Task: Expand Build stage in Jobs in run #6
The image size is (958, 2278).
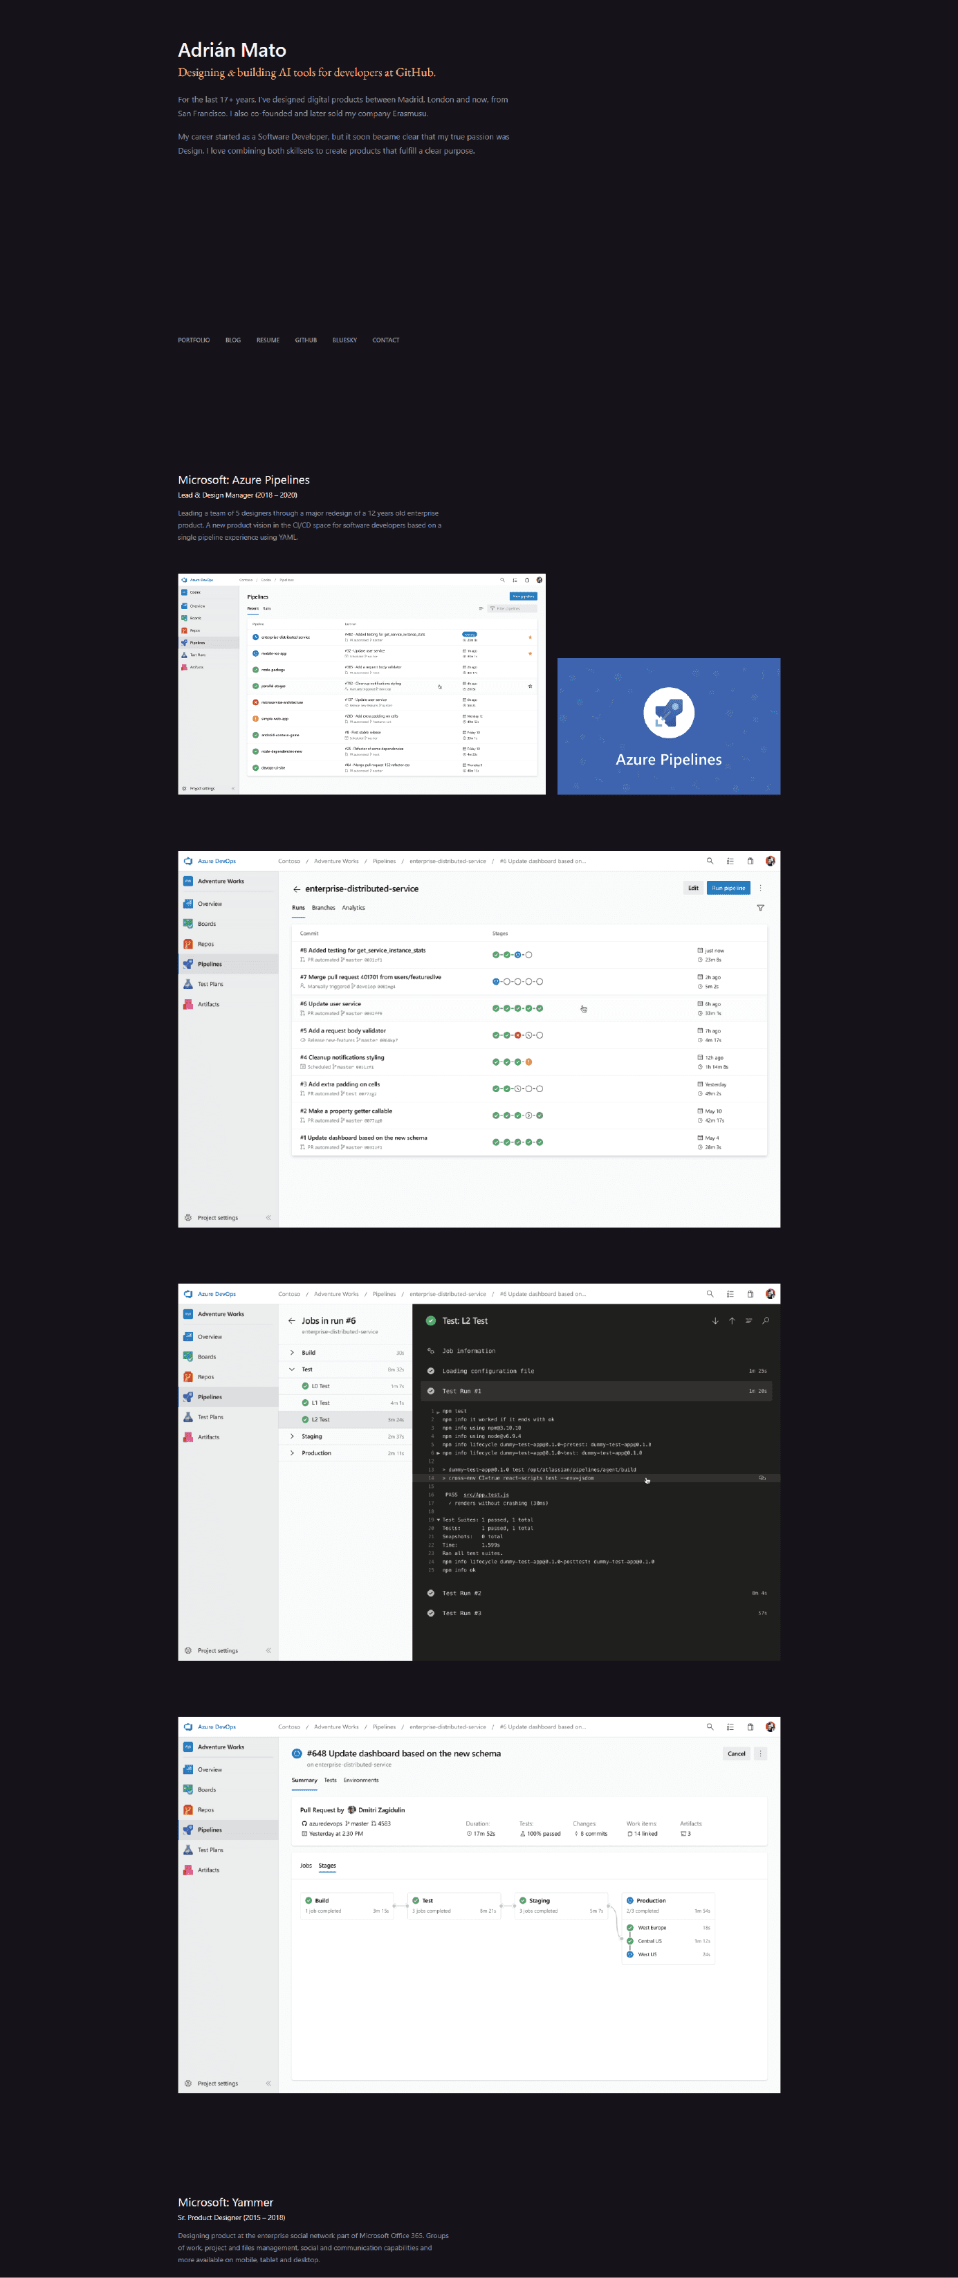Action: (x=293, y=1352)
